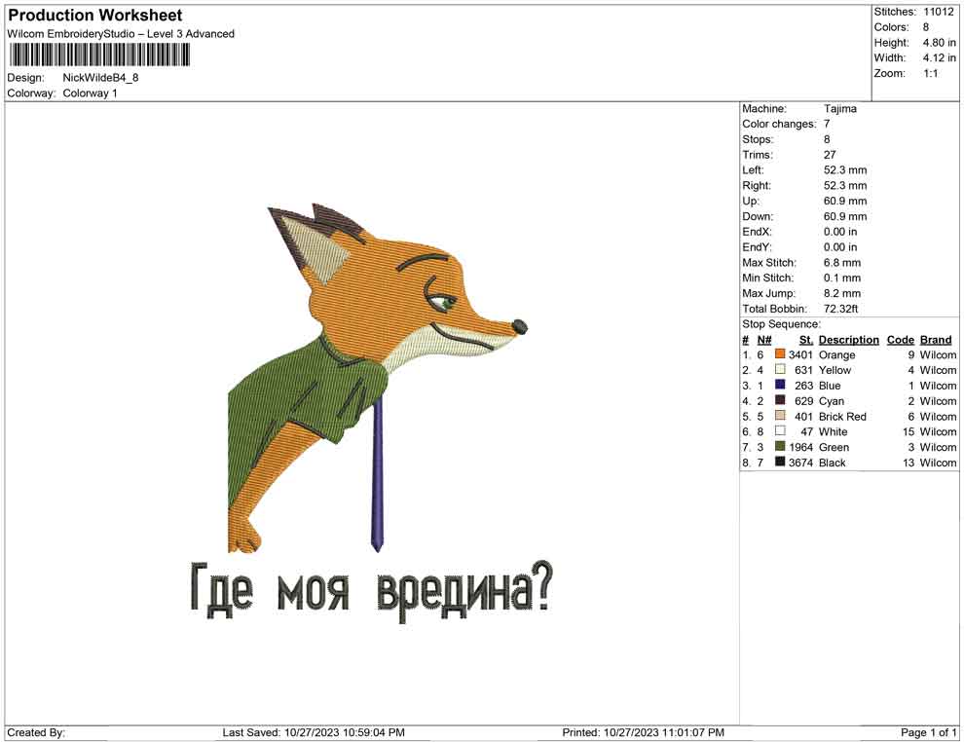The image size is (964, 742).
Task: Click the Black description in stop row 8
Action: [832, 463]
